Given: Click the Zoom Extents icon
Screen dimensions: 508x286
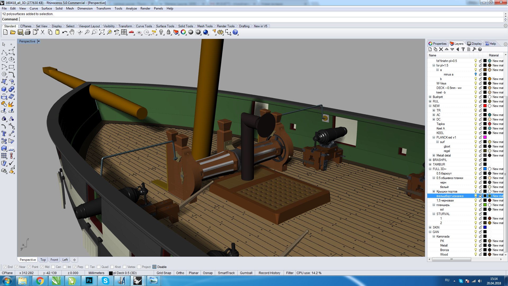Looking at the screenshot, I should [x=102, y=32].
